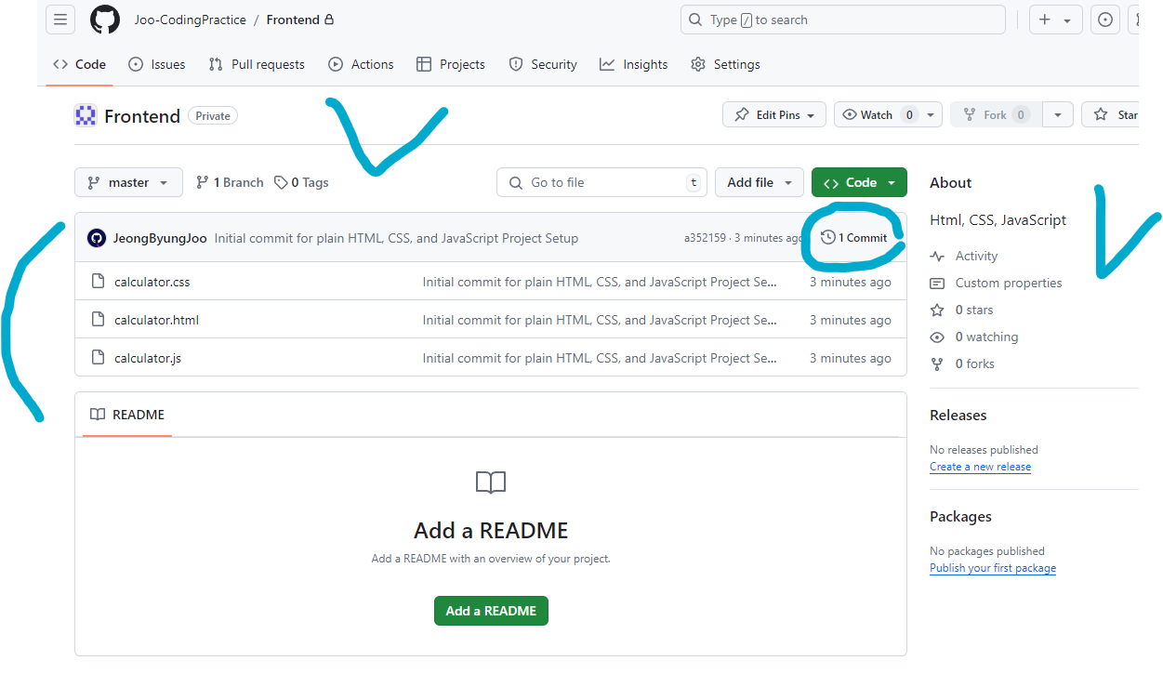Screen dimensions: 1163x687
Task: Switch to the Pull requests tab
Action: coord(257,64)
